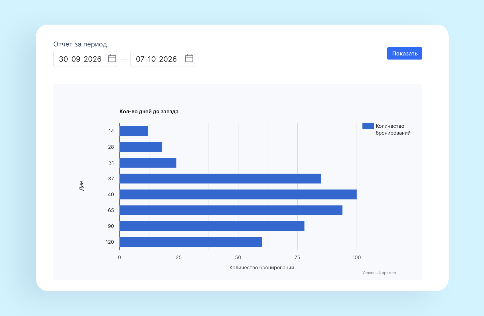Screen dimensions: 484x316
Task: Click the bar for 37 days
Action: coord(220,179)
